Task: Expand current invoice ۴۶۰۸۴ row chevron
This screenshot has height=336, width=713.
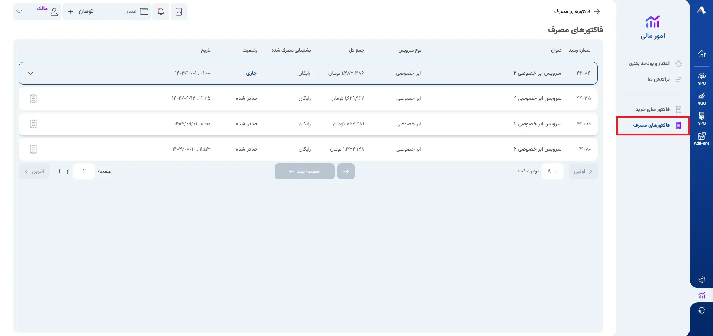Action: (x=30, y=73)
